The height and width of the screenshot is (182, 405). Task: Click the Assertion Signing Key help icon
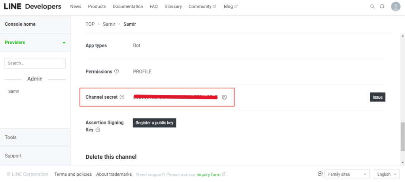pos(98,130)
